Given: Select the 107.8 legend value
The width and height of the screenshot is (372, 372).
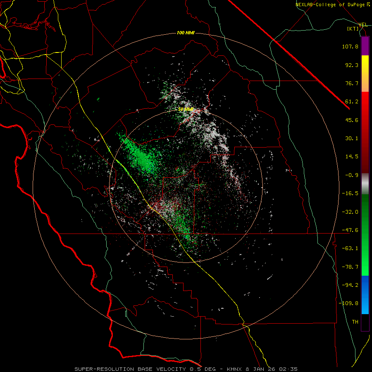Looking at the screenshot, I should (x=350, y=46).
